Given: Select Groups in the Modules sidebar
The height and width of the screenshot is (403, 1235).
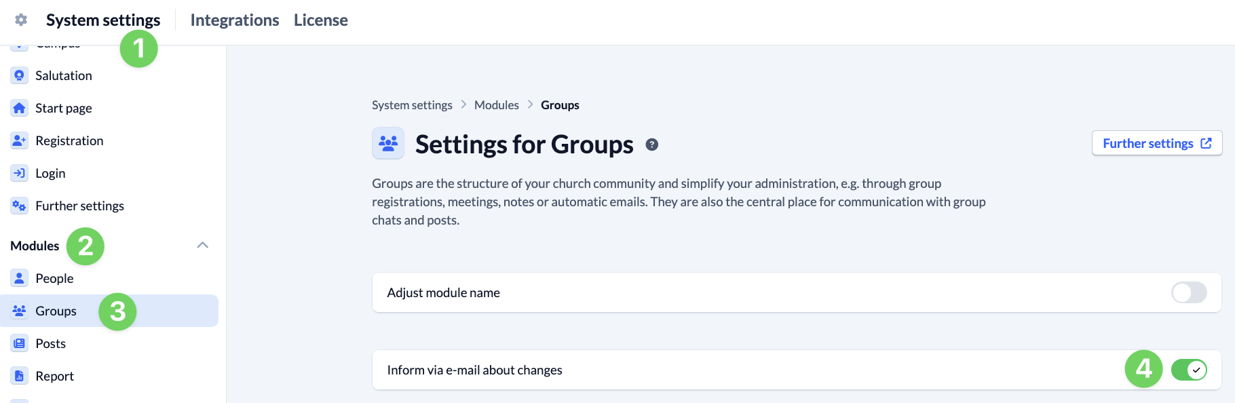Looking at the screenshot, I should coord(56,311).
